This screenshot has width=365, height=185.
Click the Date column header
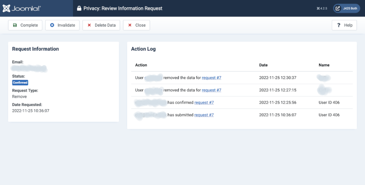(263, 65)
